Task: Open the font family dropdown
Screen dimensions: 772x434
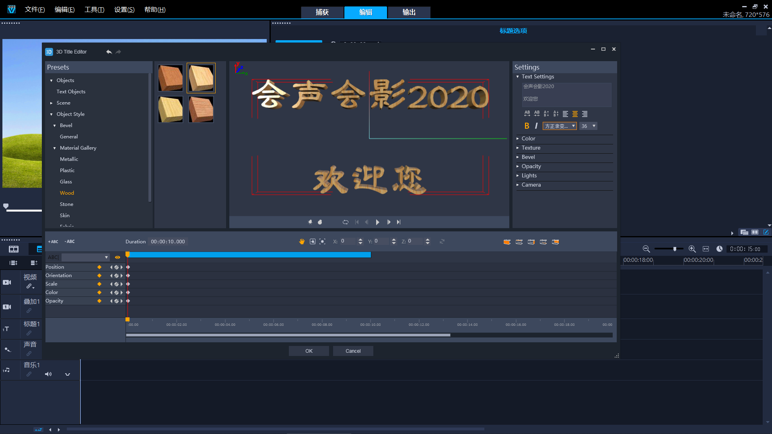Action: coord(560,126)
